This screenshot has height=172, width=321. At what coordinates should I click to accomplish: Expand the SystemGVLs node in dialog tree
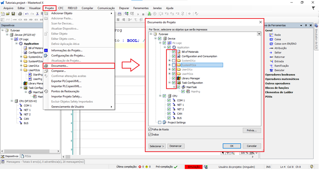pyautogui.click(x=169, y=60)
